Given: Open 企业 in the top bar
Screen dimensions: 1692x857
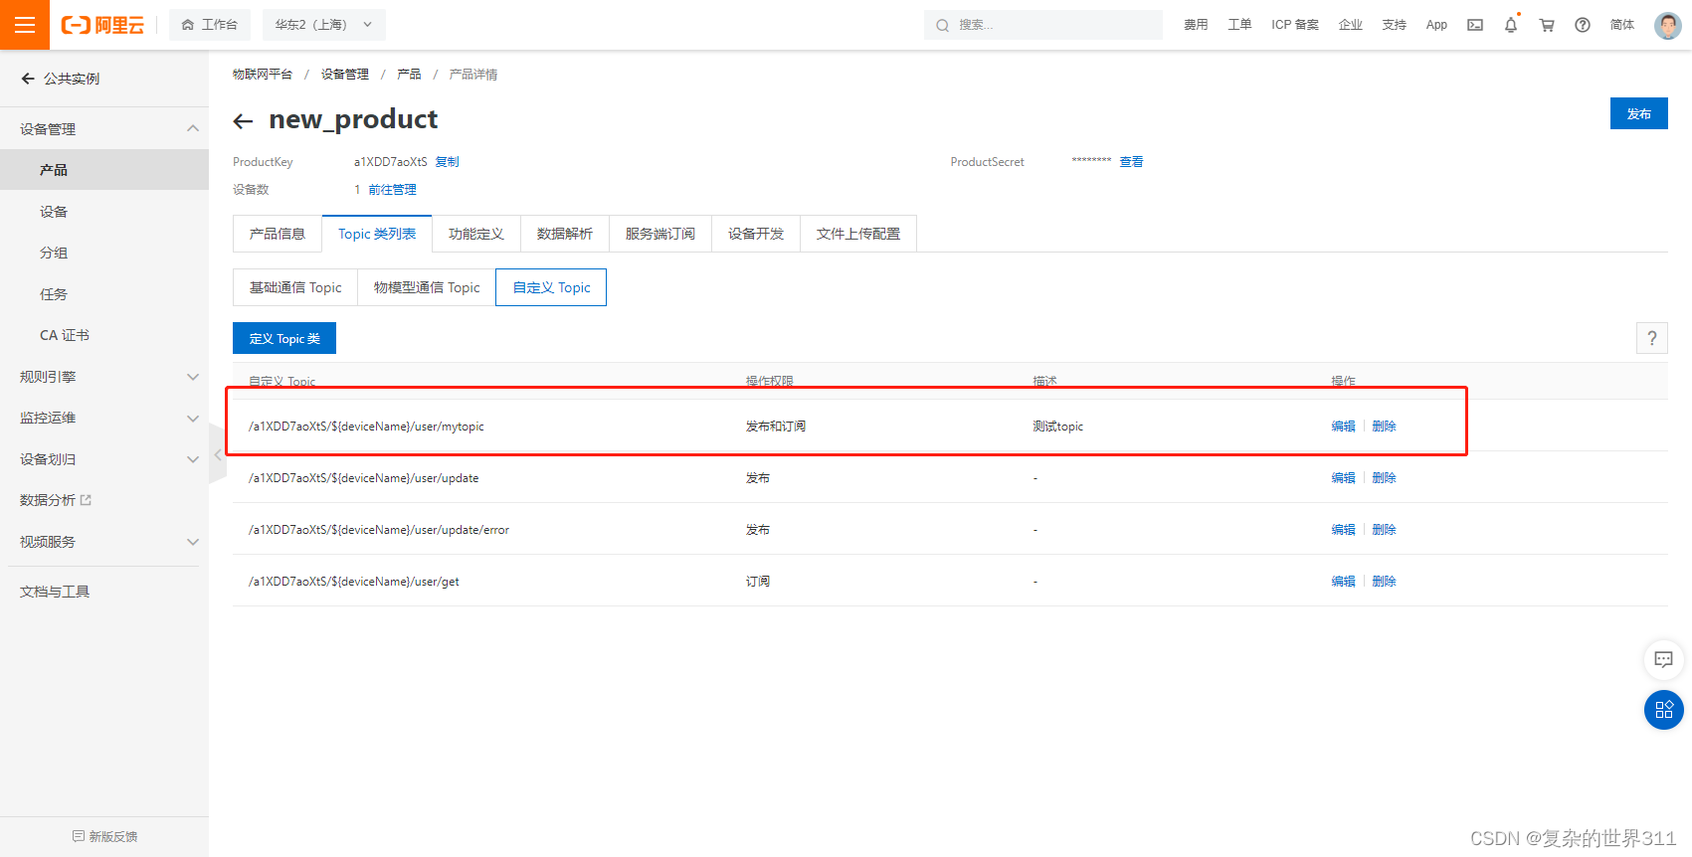Looking at the screenshot, I should [x=1351, y=25].
